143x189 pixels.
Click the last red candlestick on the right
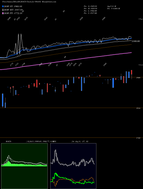click(x=132, y=72)
